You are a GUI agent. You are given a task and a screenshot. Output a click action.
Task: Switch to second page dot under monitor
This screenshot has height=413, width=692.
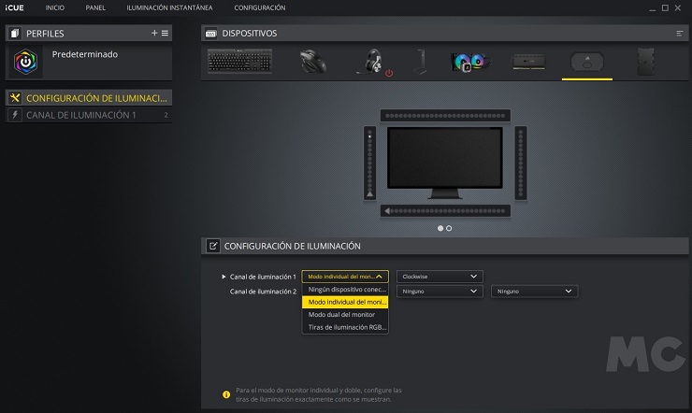(449, 228)
